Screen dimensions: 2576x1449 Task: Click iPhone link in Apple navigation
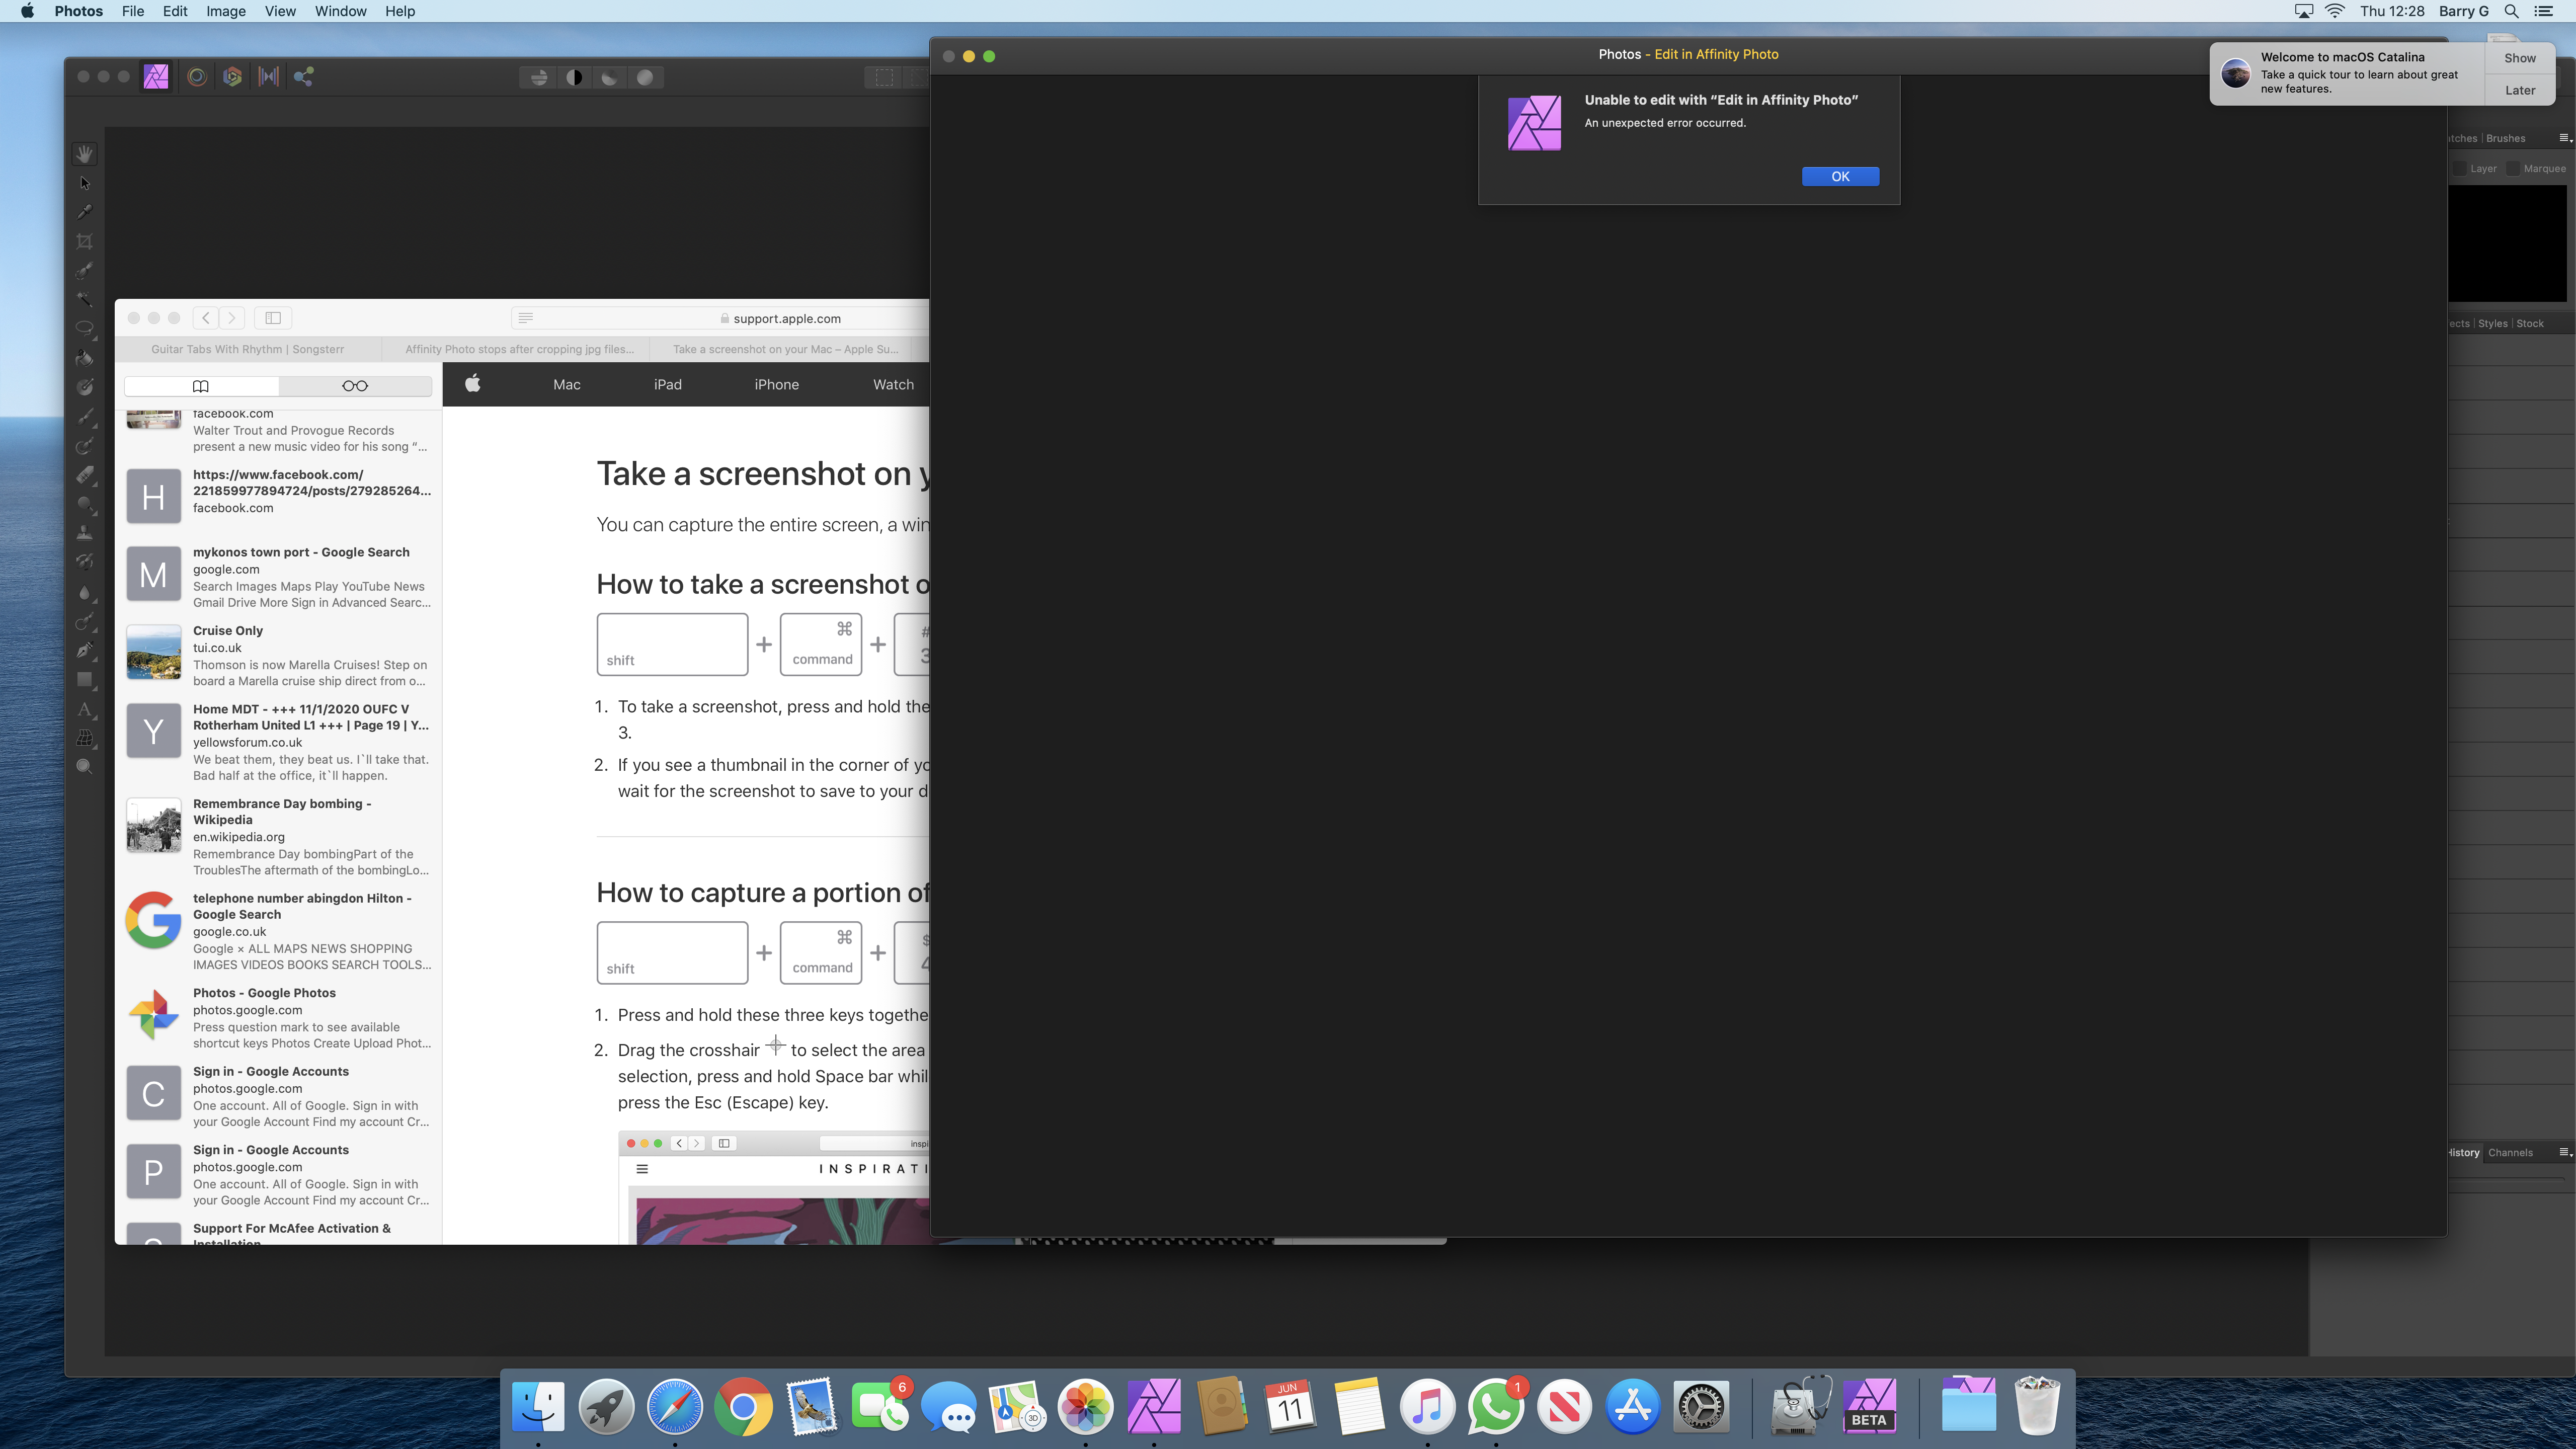point(776,384)
